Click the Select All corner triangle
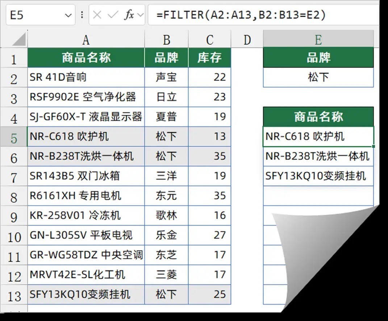Image resolution: width=388 pixels, height=321 pixels. tap(19, 40)
